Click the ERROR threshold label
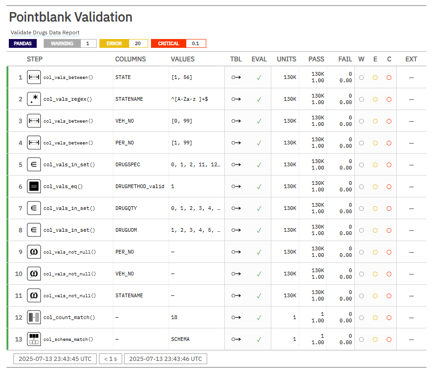The width and height of the screenshot is (432, 379). [114, 44]
